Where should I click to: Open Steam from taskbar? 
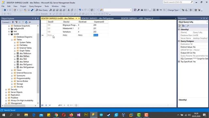point(109,115)
